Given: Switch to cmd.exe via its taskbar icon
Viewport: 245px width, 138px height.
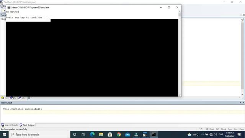Looking at the screenshot, I should coord(154,135).
